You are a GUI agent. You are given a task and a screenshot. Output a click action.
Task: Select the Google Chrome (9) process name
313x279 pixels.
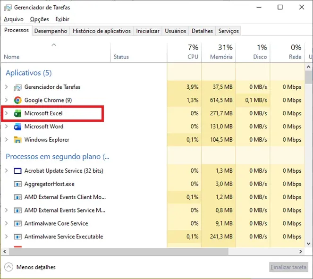click(48, 100)
